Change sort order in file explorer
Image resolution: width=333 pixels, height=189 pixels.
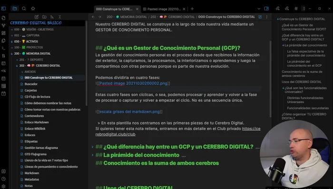[52, 17]
